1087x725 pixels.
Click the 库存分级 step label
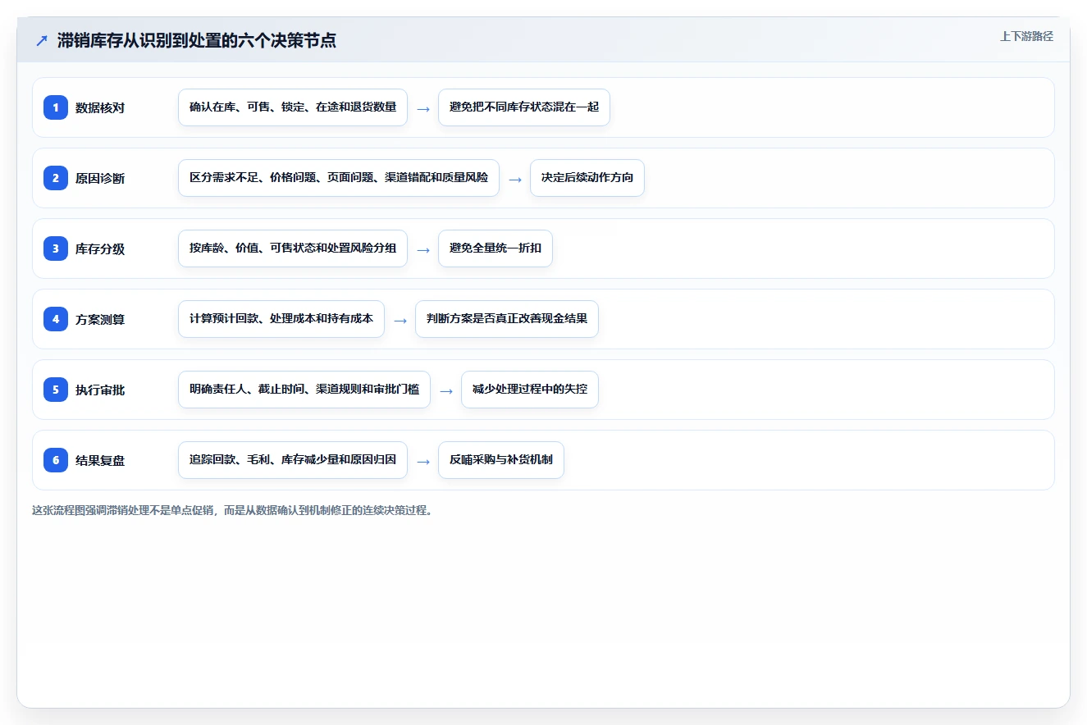[100, 249]
